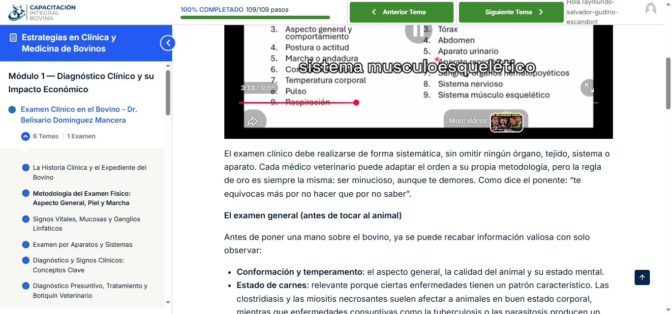This screenshot has width=672, height=314.
Task: Click completed marker beside Examen Clínico en el Bovino
Action: coord(12,109)
